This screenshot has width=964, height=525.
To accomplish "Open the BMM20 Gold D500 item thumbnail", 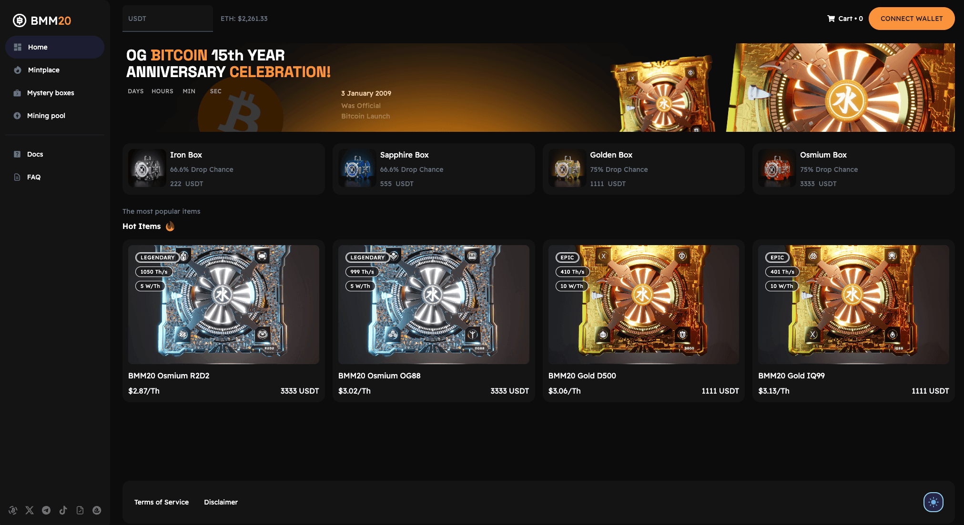I will (x=643, y=305).
